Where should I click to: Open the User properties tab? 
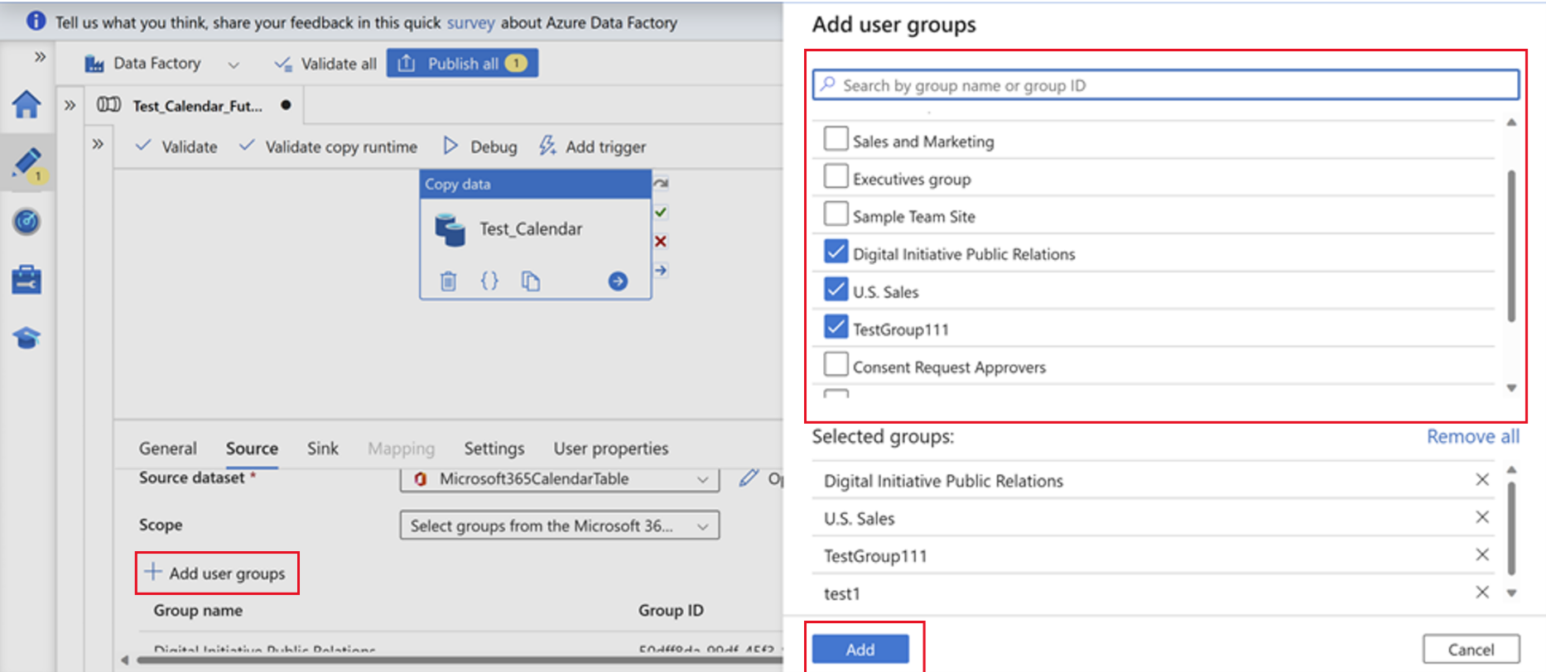[610, 449]
